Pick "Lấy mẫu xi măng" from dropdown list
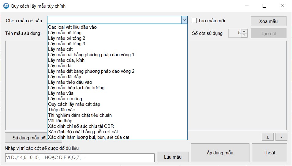 [x=65, y=99]
